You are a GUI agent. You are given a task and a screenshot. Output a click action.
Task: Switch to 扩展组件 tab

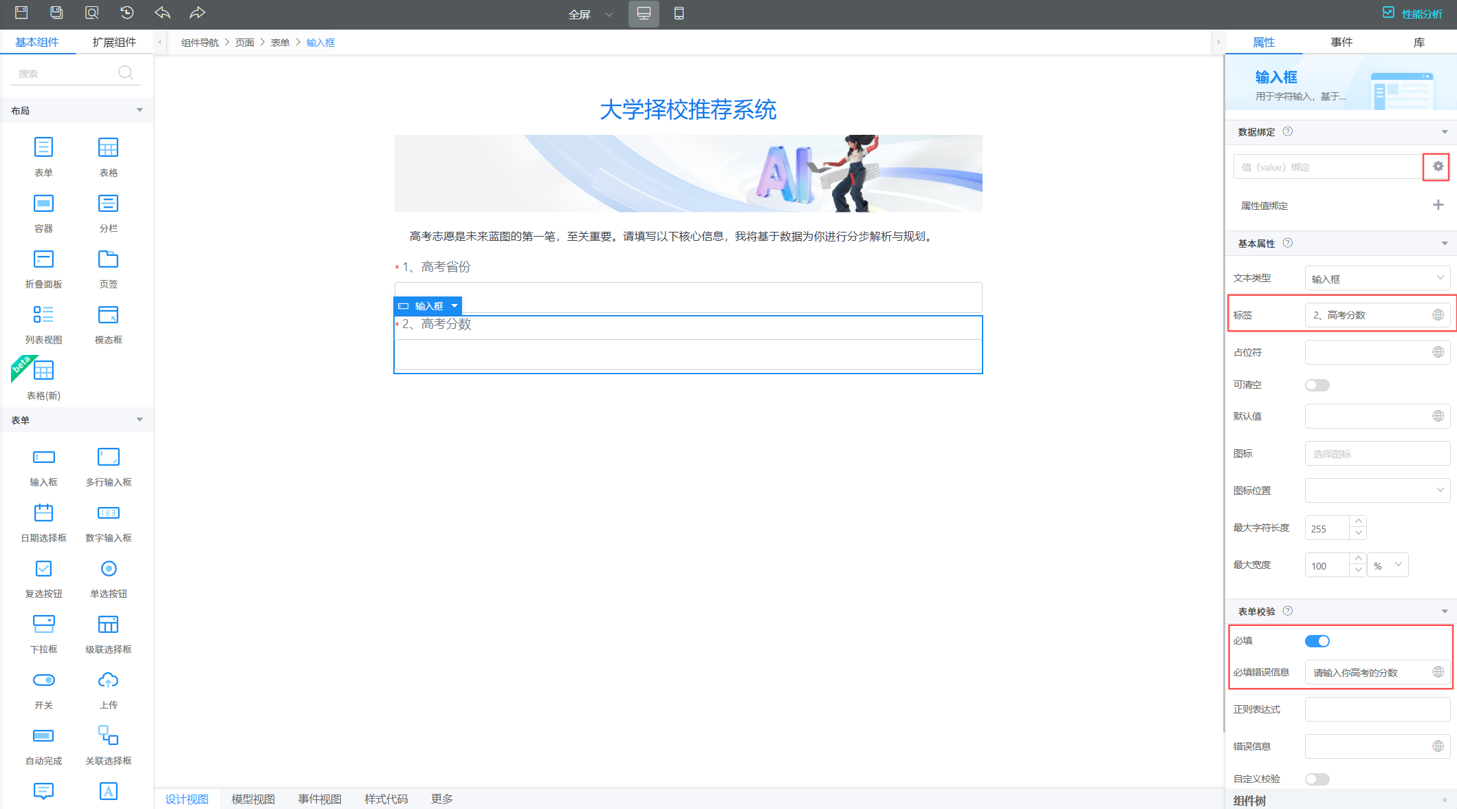pos(114,42)
